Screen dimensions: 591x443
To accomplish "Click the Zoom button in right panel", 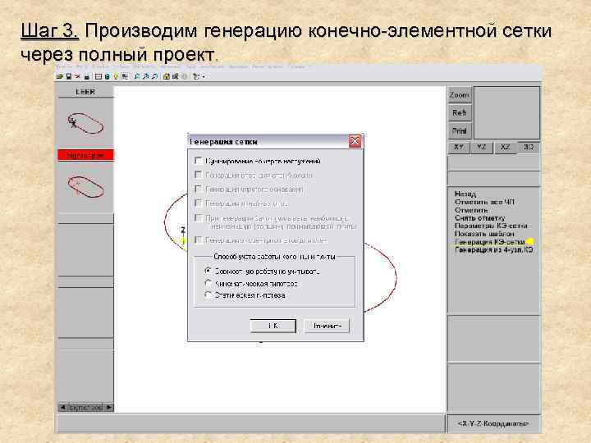I will tap(460, 95).
